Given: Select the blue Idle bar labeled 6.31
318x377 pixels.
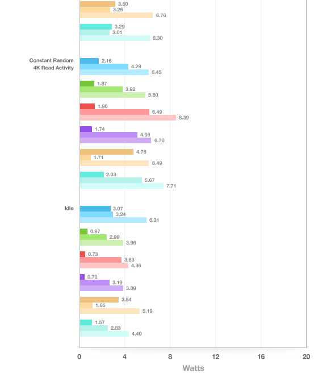Looking at the screenshot, I should coord(113,220).
